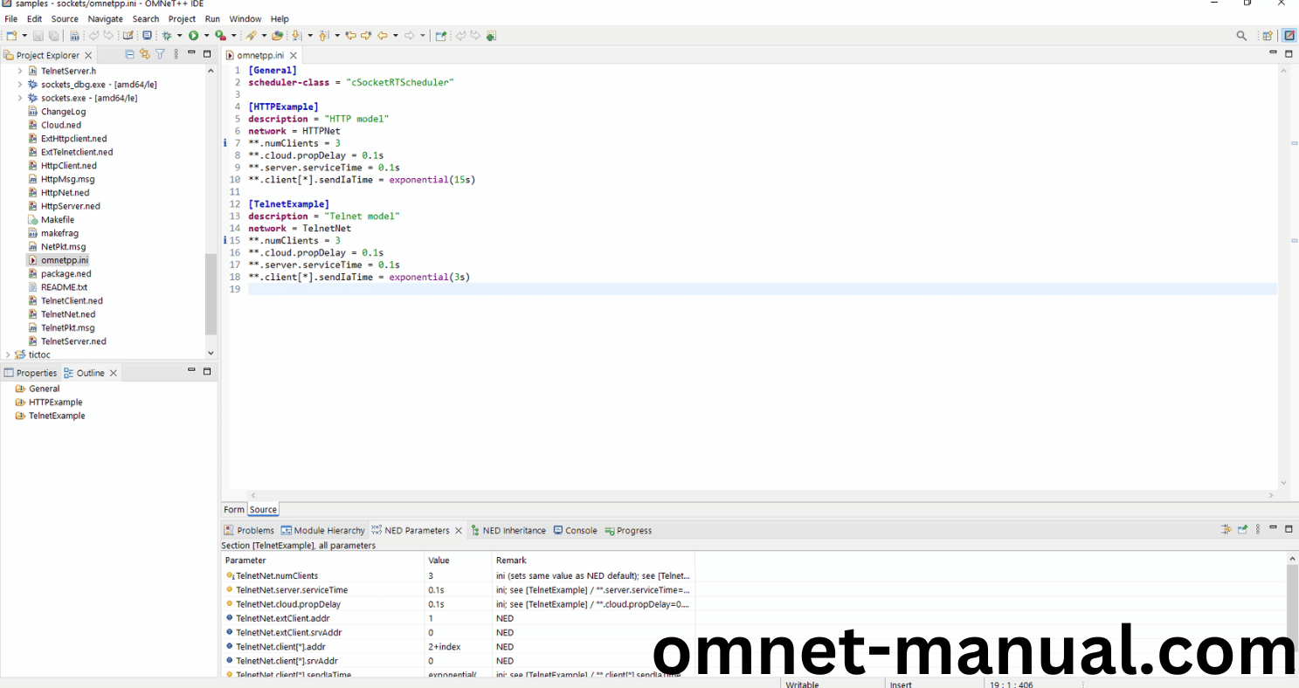
Task: Click Collapse All in Project Explorer
Action: point(130,54)
